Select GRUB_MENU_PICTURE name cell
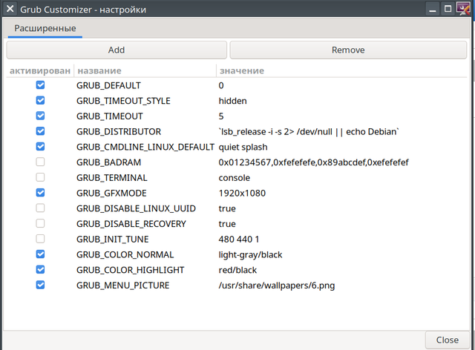 point(122,285)
